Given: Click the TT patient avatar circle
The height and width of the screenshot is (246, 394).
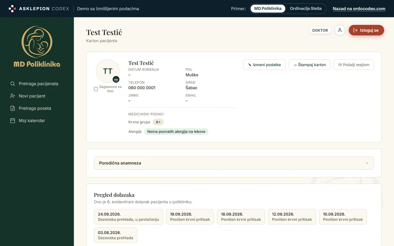Looking at the screenshot, I should tap(108, 71).
